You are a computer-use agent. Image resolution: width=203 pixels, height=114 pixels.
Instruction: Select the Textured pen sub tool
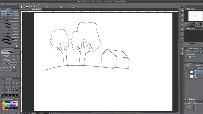point(10,37)
